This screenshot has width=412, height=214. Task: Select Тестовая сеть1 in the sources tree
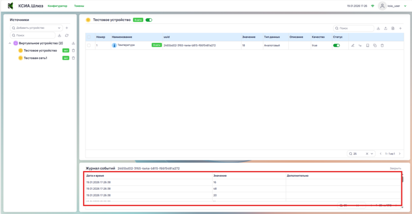(x=36, y=58)
